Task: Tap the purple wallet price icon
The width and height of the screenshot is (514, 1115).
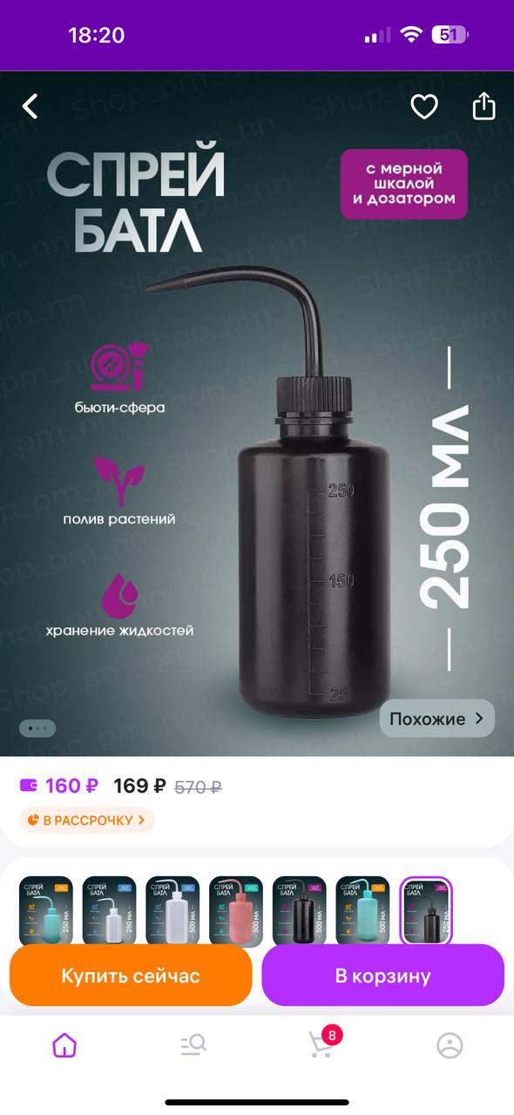Action: click(29, 785)
